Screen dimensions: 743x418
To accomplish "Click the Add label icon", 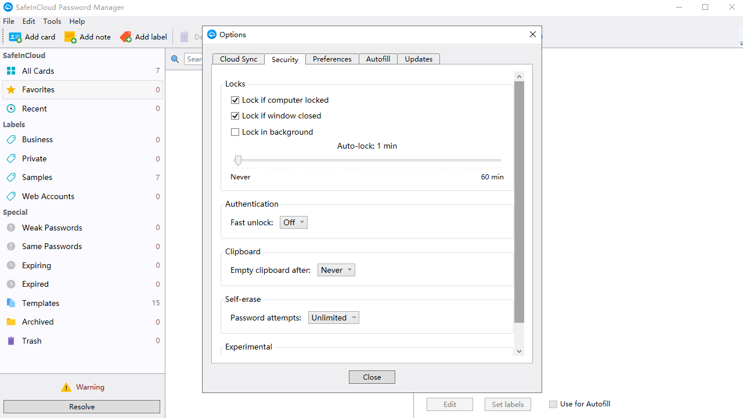I will 126,37.
